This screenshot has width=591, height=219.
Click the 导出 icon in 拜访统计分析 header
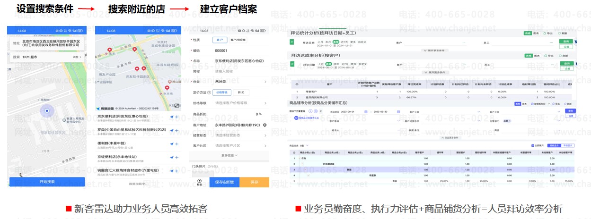pos(548,34)
